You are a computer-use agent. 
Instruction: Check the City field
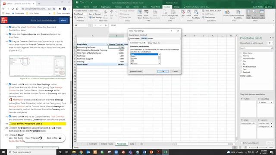coord(241,61)
